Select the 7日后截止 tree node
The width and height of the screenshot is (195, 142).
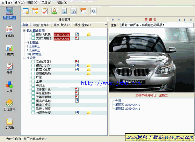(x=34, y=50)
